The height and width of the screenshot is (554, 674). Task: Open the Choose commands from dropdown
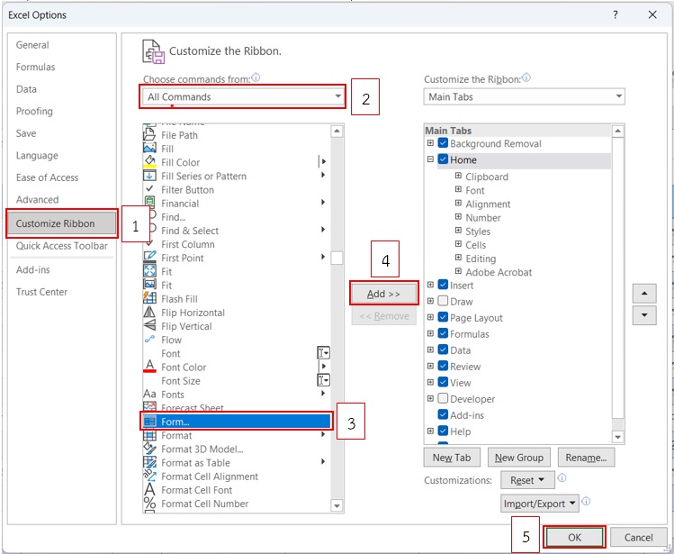coord(243,96)
